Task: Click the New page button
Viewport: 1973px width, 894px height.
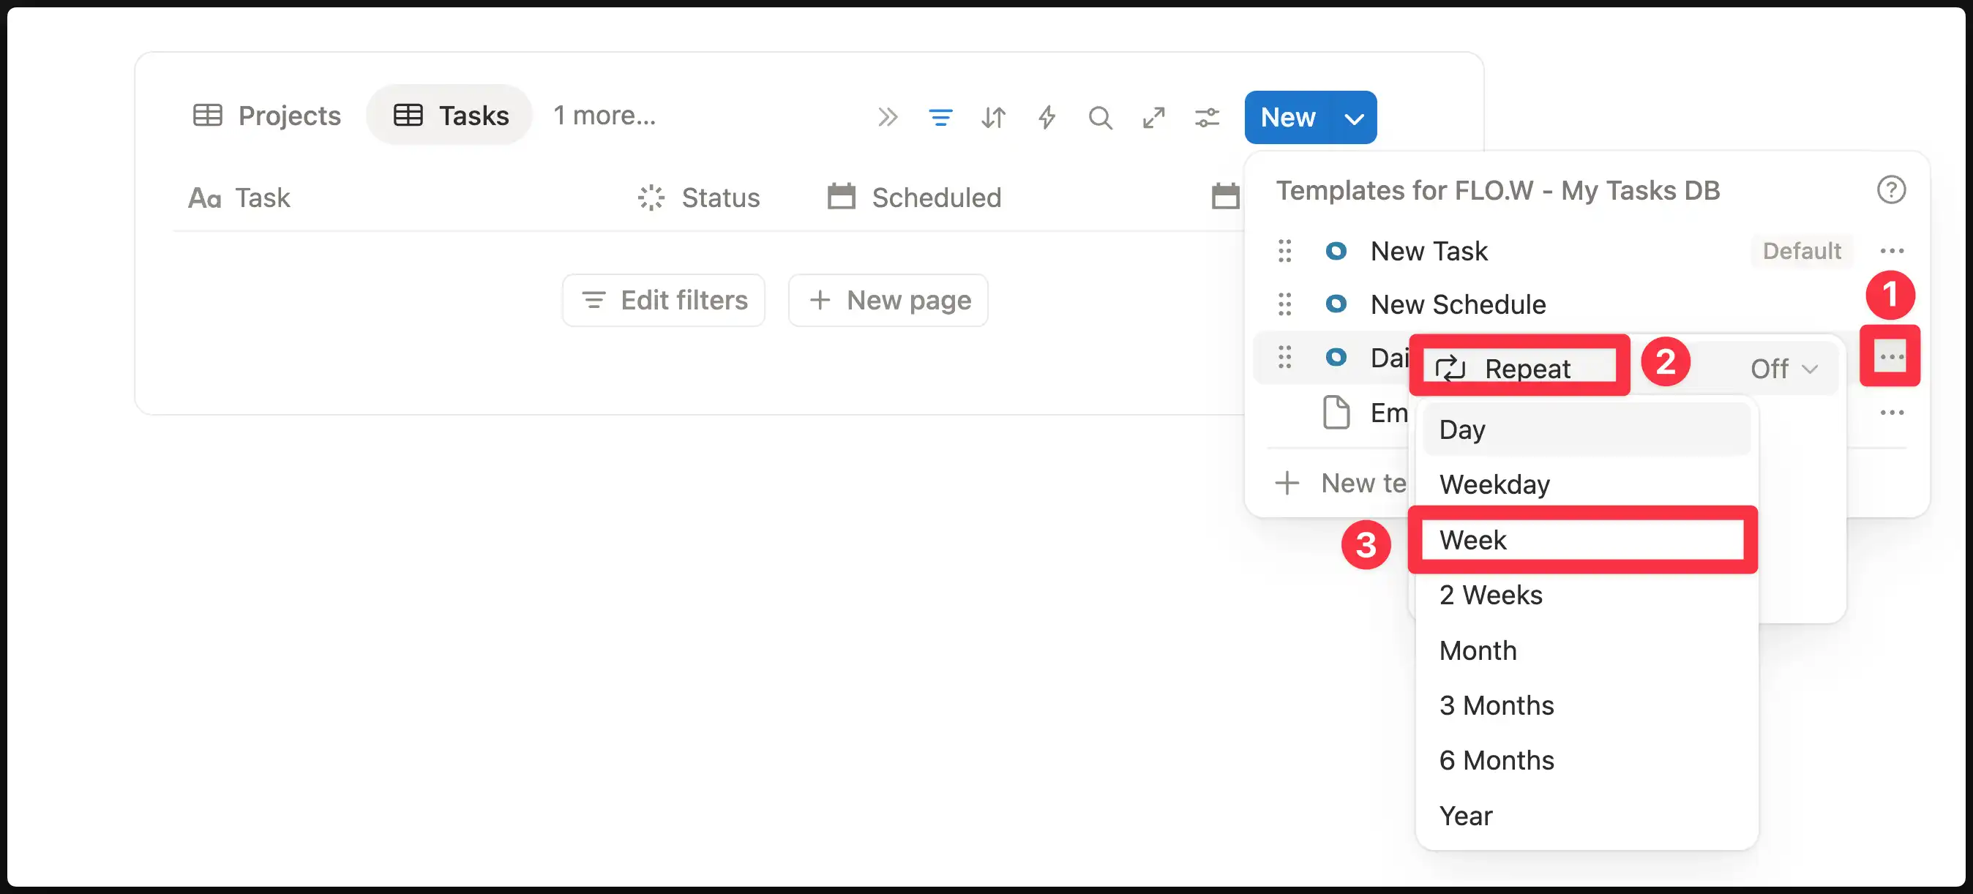Action: coord(888,300)
